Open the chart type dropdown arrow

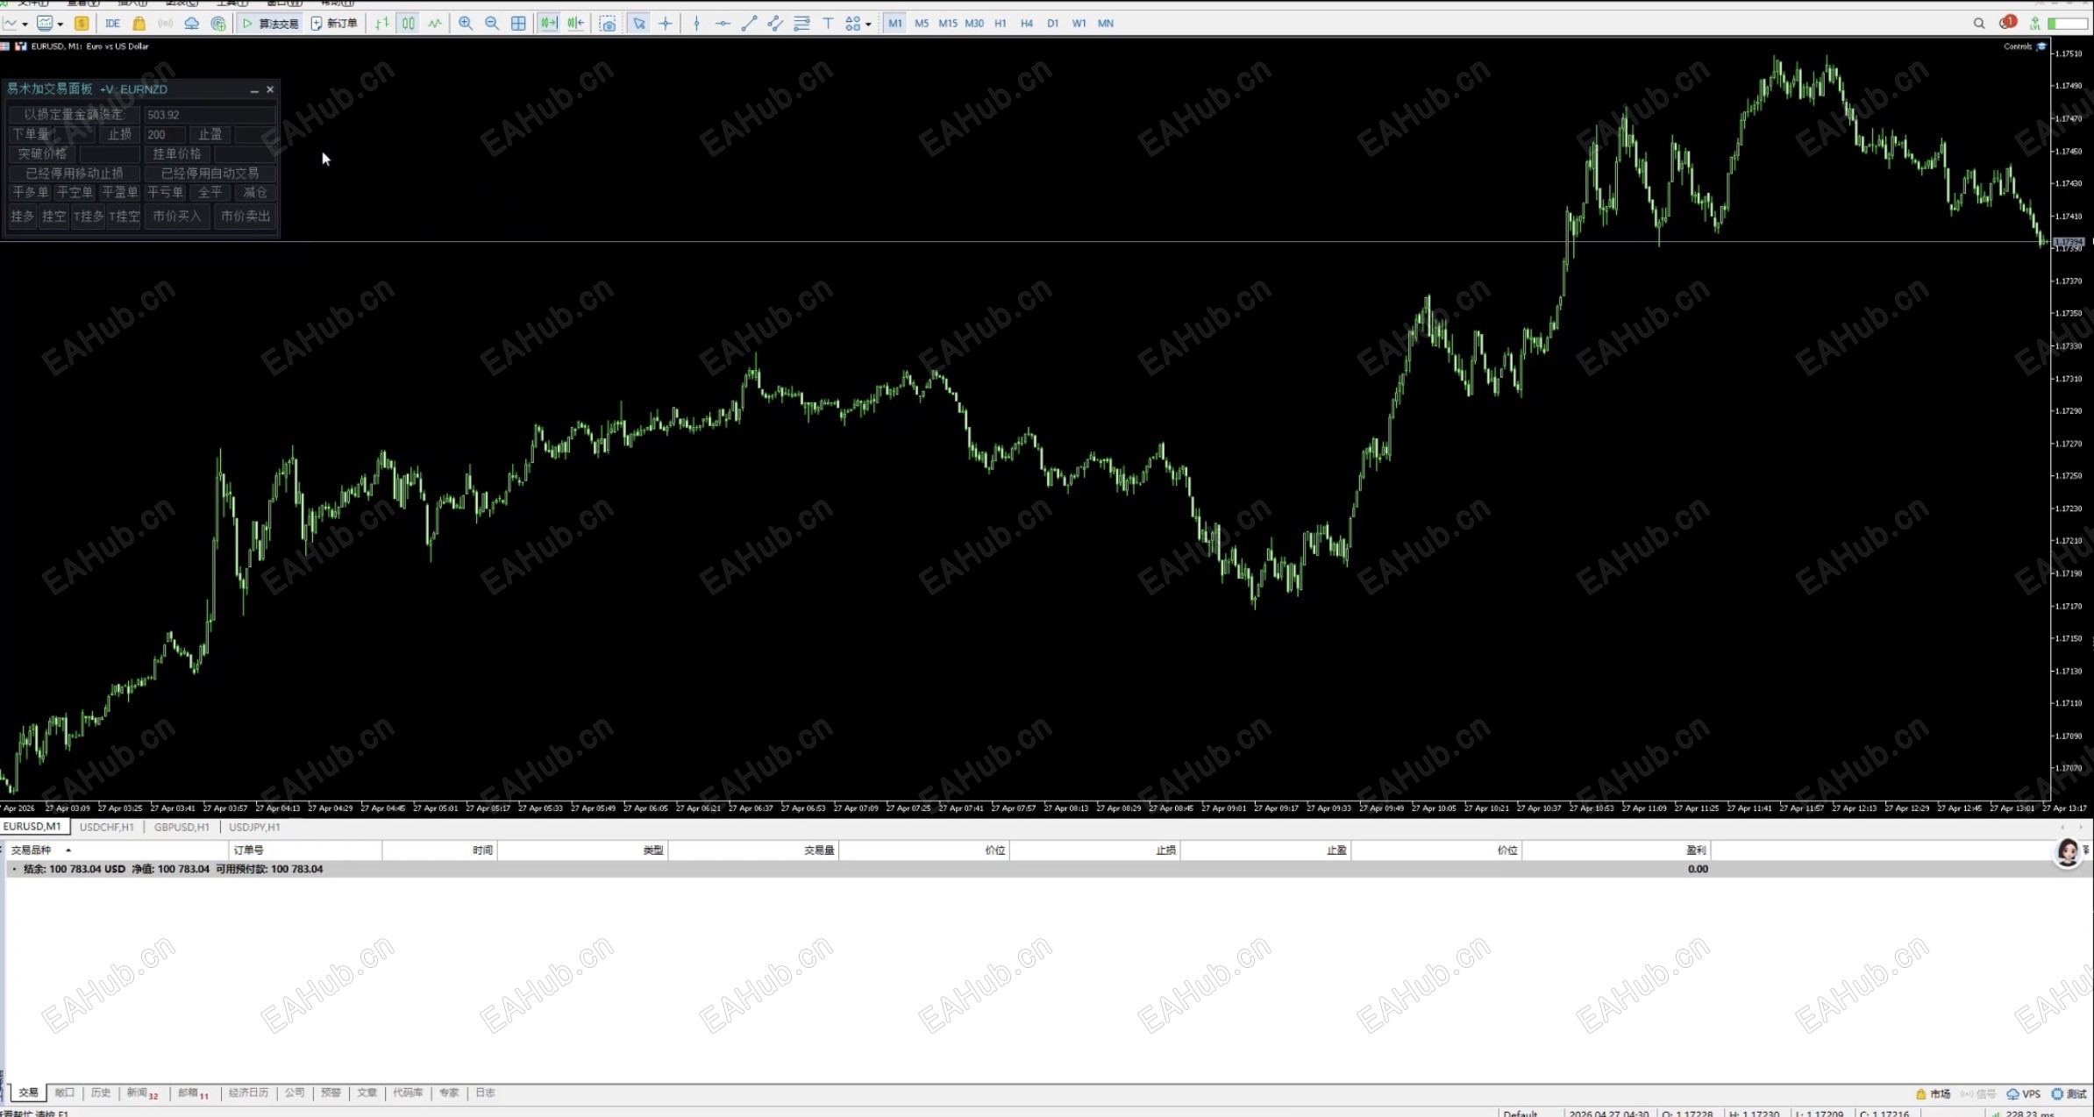(x=25, y=25)
